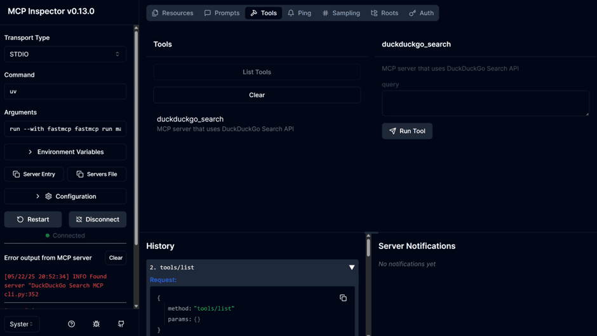The height and width of the screenshot is (336, 597).
Task: Click the Server Entry copy icon
Action: [16, 174]
